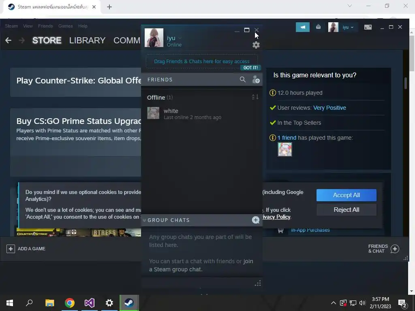415x311 pixels.
Task: Click volume speaker tray icon
Action: 362,303
